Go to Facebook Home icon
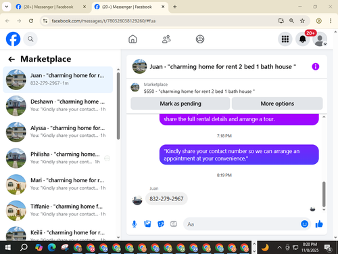Screen dimensions: 338x254 [132, 39]
